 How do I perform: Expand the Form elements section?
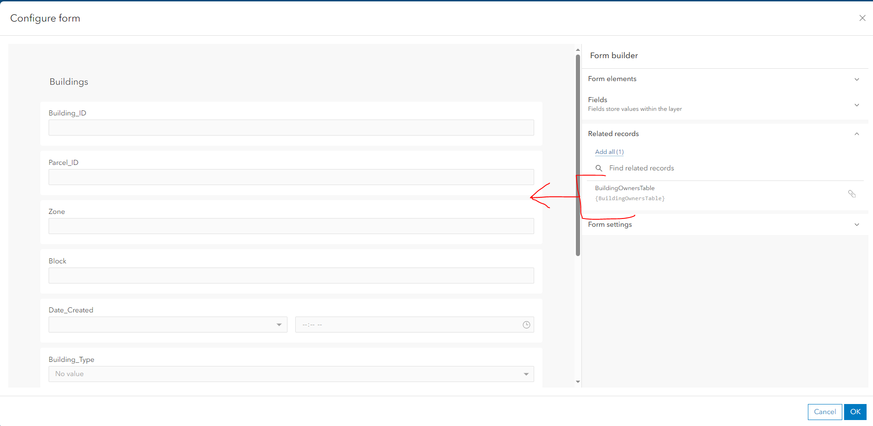[x=856, y=79]
